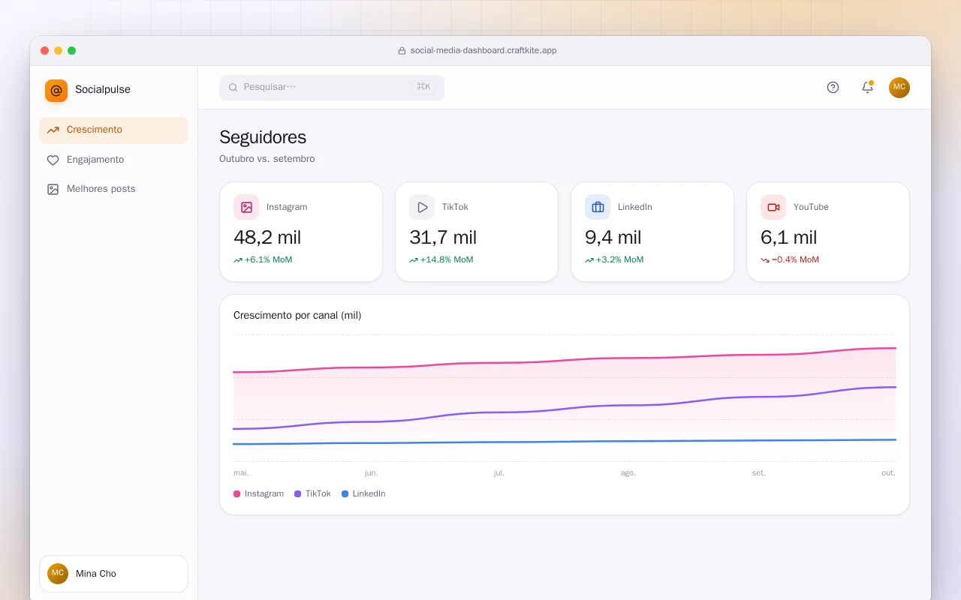Viewport: 961px width, 600px height.
Task: Open the Mina Cho account button
Action: tap(113, 574)
